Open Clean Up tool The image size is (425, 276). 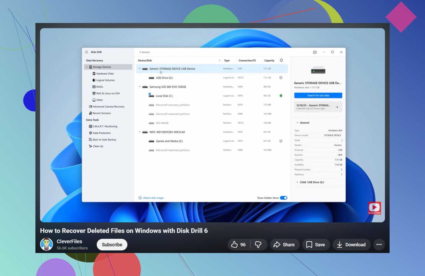pyautogui.click(x=98, y=146)
